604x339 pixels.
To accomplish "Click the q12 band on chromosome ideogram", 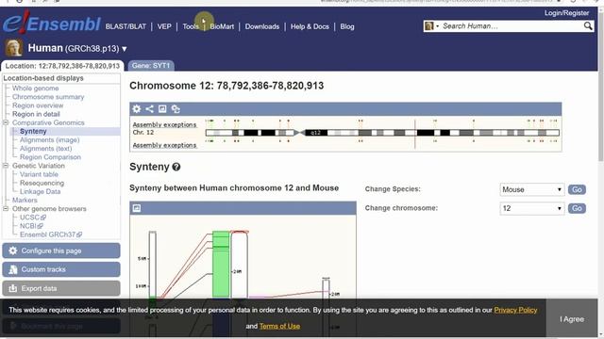I will coord(316,133).
